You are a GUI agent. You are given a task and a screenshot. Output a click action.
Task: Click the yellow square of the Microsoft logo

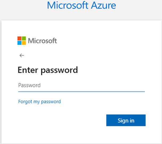click(x=24, y=43)
